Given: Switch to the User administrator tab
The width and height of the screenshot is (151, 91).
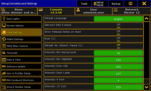Looking at the screenshot, I should tap(94, 11).
